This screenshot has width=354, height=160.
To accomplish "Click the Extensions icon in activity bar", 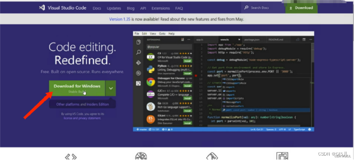I will [139, 83].
